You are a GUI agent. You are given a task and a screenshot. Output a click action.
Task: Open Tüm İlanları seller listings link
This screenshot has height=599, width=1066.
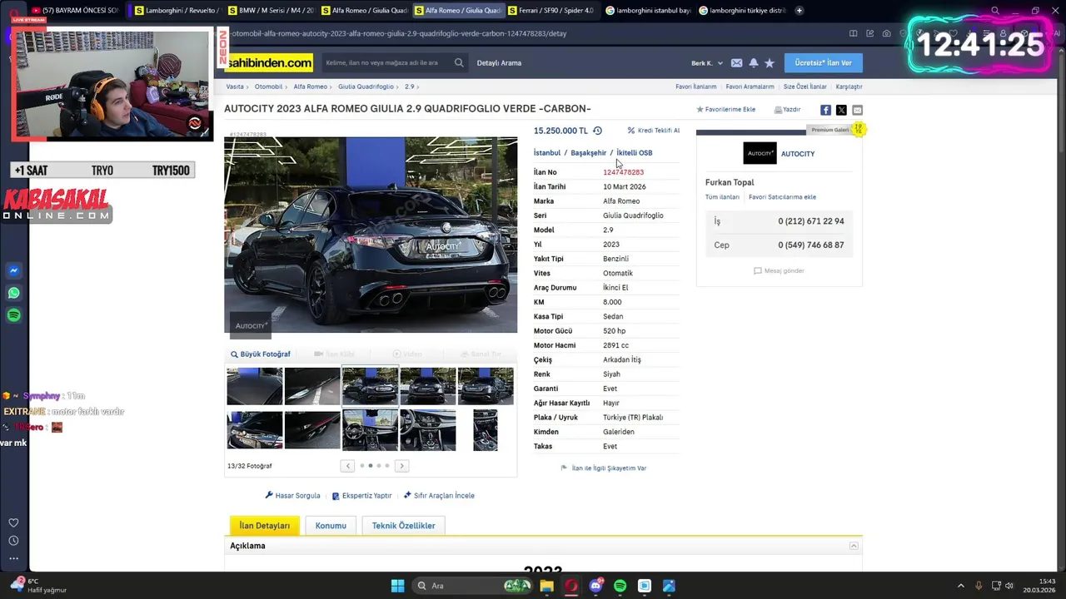coord(722,197)
